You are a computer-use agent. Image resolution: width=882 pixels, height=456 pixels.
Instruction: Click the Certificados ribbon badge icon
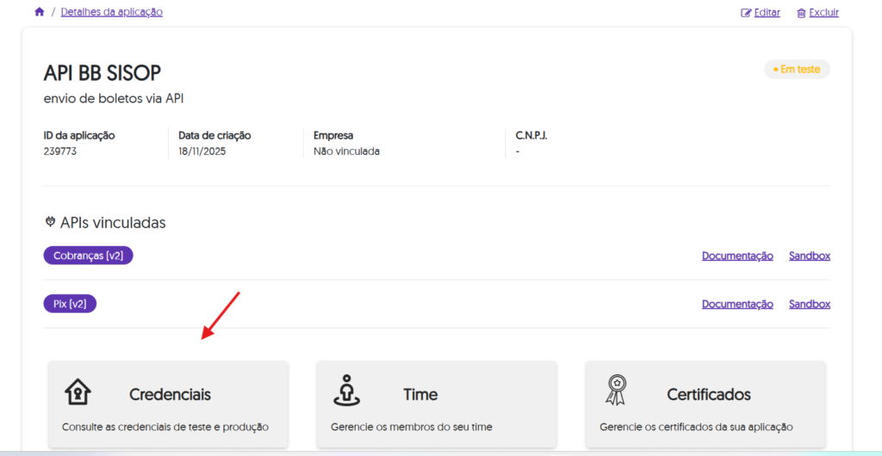[x=615, y=391]
